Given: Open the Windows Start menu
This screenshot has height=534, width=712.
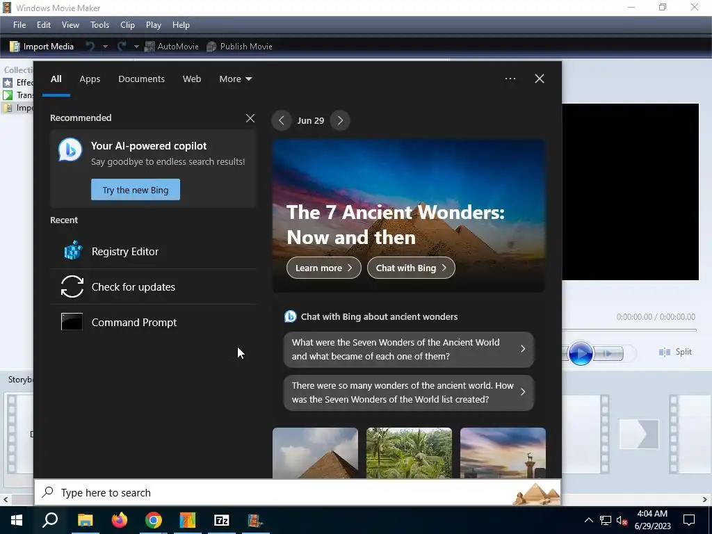Looking at the screenshot, I should (17, 520).
